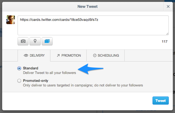Click the profile avatar thumbnail
This screenshot has height=113, width=175.
pyautogui.click(x=10, y=20)
